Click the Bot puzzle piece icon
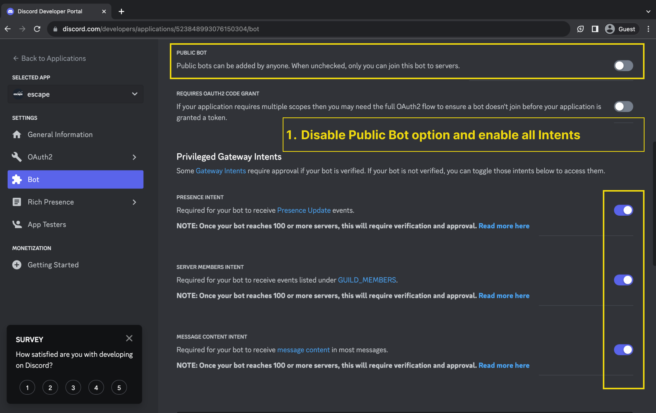656x413 pixels. click(17, 179)
